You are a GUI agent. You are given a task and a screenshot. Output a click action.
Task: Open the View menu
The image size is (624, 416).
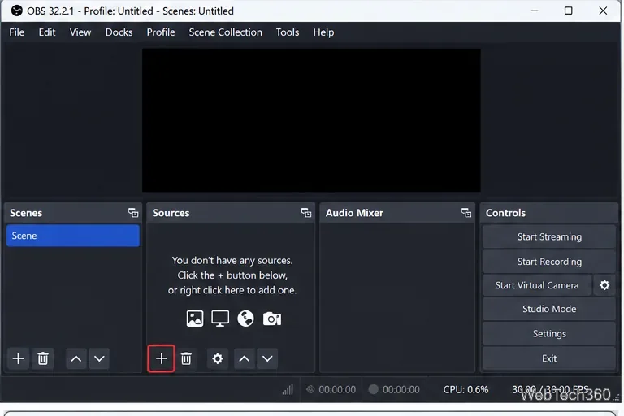tap(80, 32)
